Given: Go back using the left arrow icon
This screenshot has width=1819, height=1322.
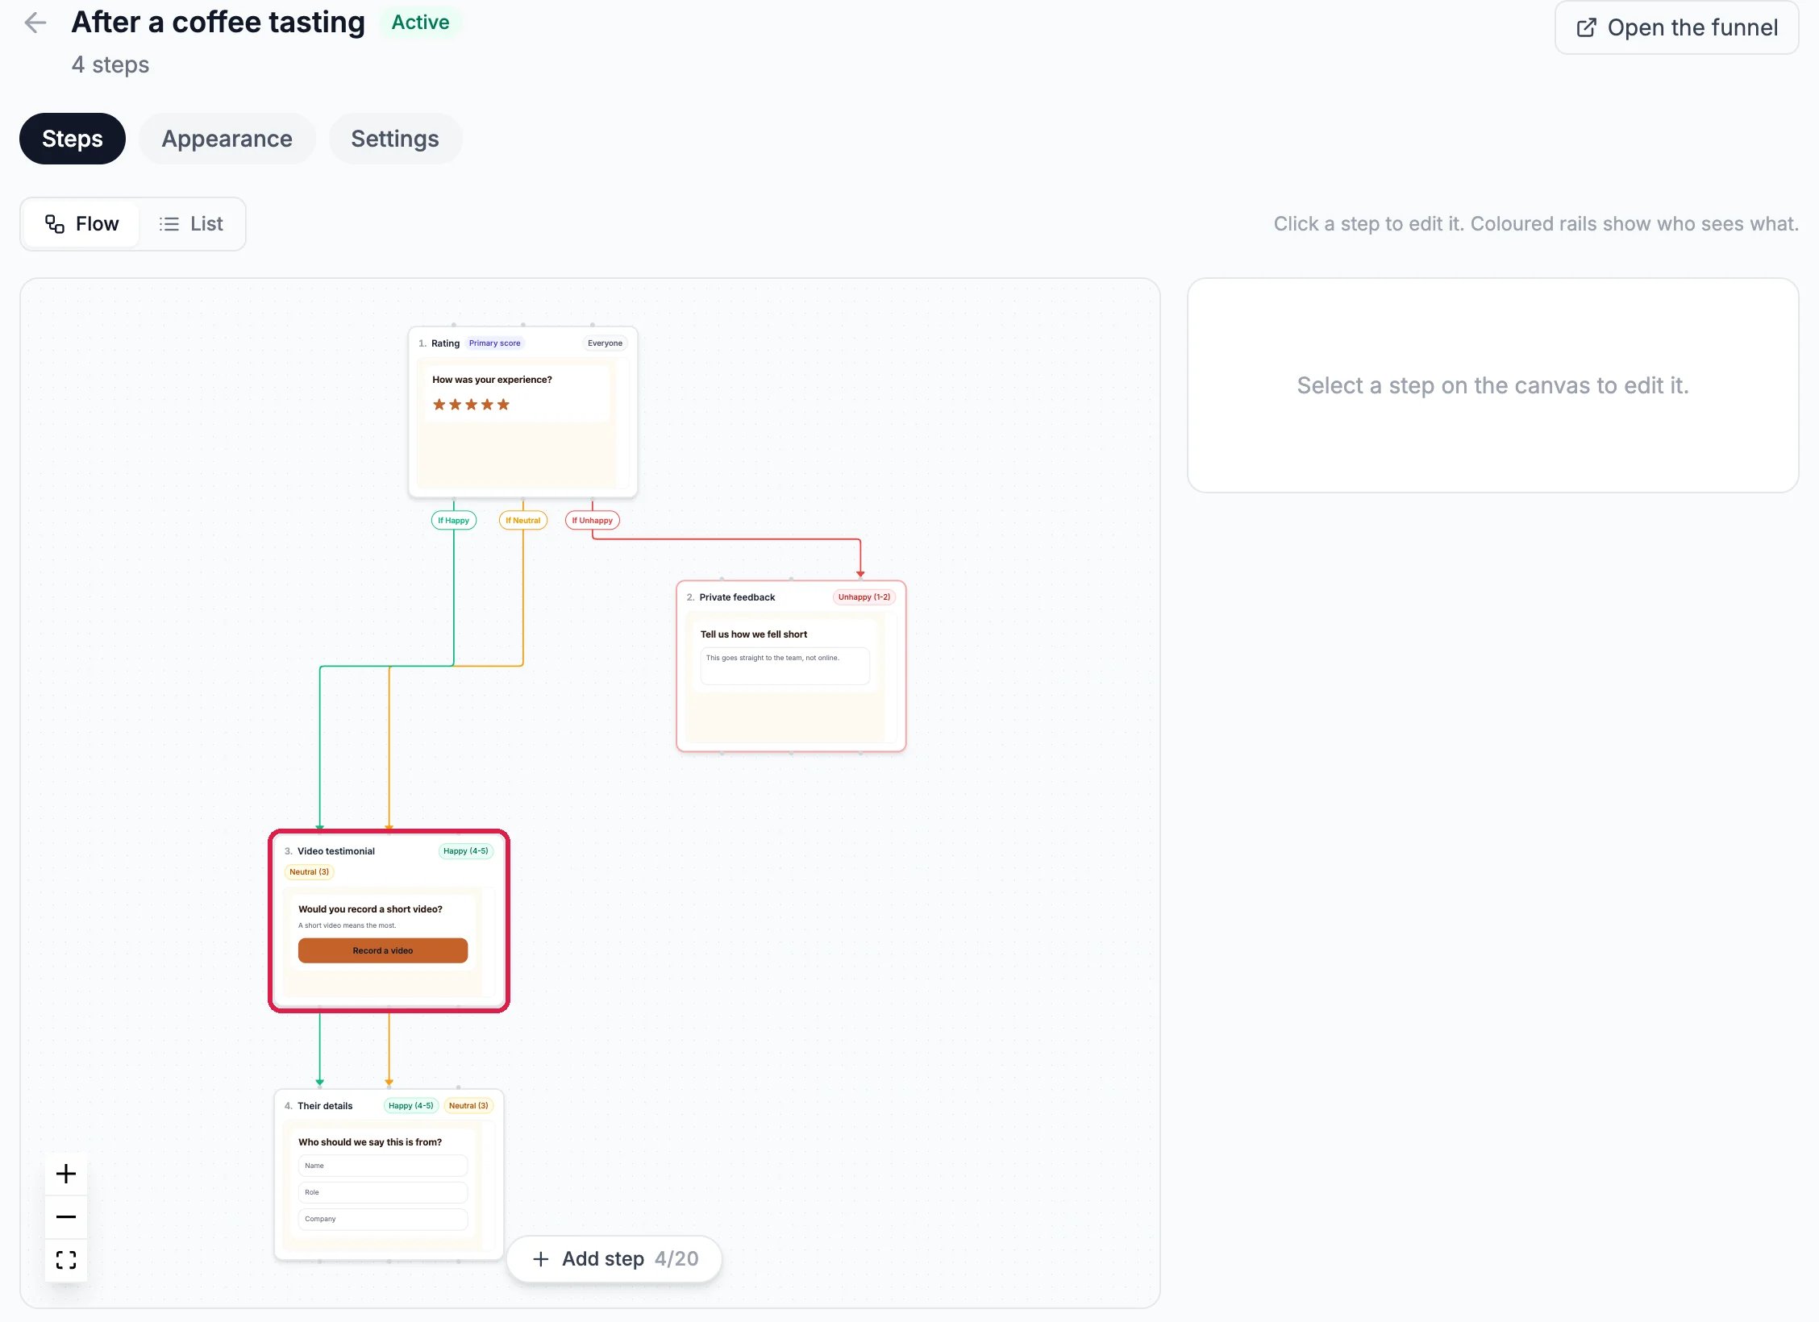Looking at the screenshot, I should coord(35,23).
